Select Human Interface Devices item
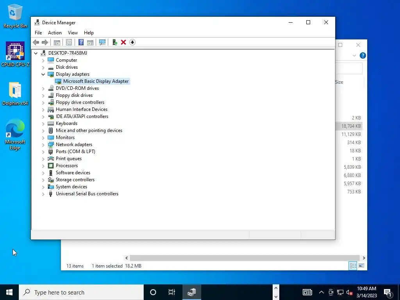 82,109
